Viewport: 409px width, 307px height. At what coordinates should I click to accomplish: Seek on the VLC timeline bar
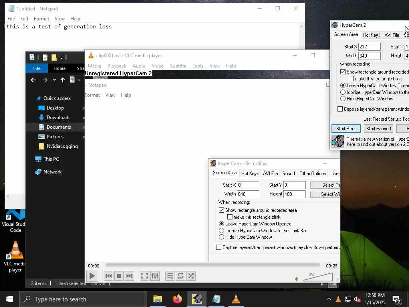[213, 265]
